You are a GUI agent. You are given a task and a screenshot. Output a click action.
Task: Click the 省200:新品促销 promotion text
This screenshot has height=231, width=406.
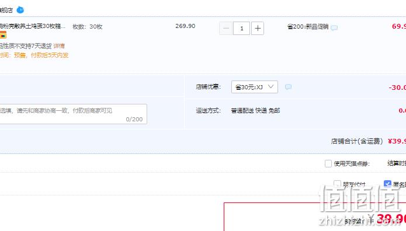308,27
